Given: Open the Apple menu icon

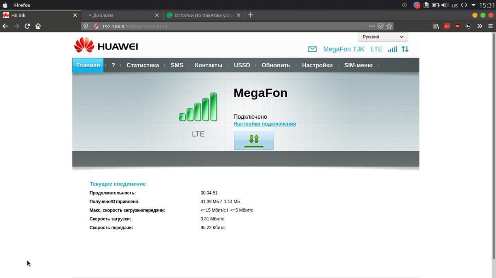Looking at the screenshot, I should (5, 5).
